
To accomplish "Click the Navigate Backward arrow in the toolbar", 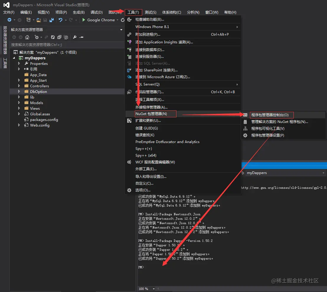I will click(x=9, y=20).
